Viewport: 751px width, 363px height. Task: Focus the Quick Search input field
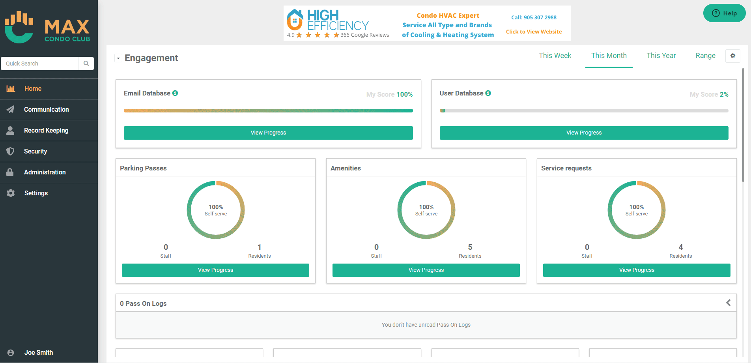40,64
